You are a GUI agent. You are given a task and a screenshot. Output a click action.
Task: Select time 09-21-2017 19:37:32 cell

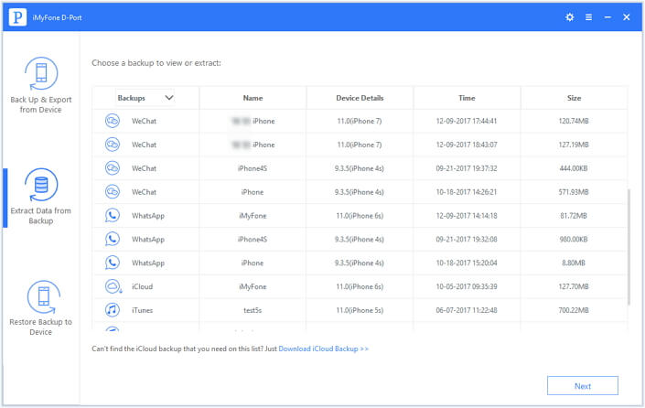pos(467,168)
